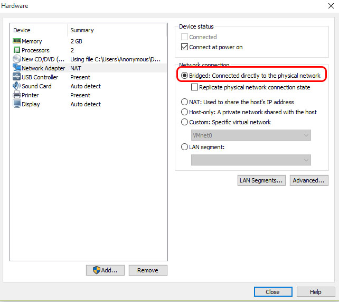Click the Display monitor icon
Image resolution: width=339 pixels, height=302 pixels.
[16, 104]
